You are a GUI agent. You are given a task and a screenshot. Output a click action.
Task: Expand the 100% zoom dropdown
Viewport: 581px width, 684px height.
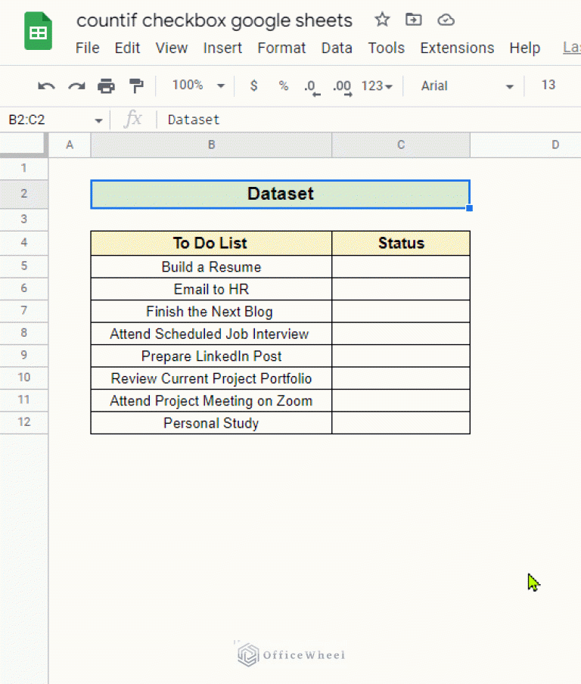198,86
